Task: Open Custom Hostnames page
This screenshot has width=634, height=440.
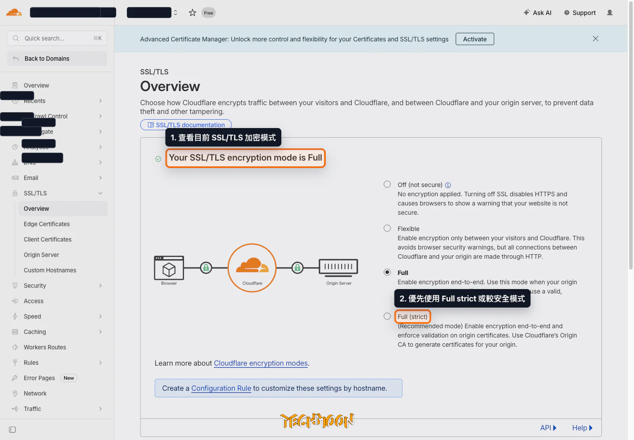Action: click(x=50, y=270)
